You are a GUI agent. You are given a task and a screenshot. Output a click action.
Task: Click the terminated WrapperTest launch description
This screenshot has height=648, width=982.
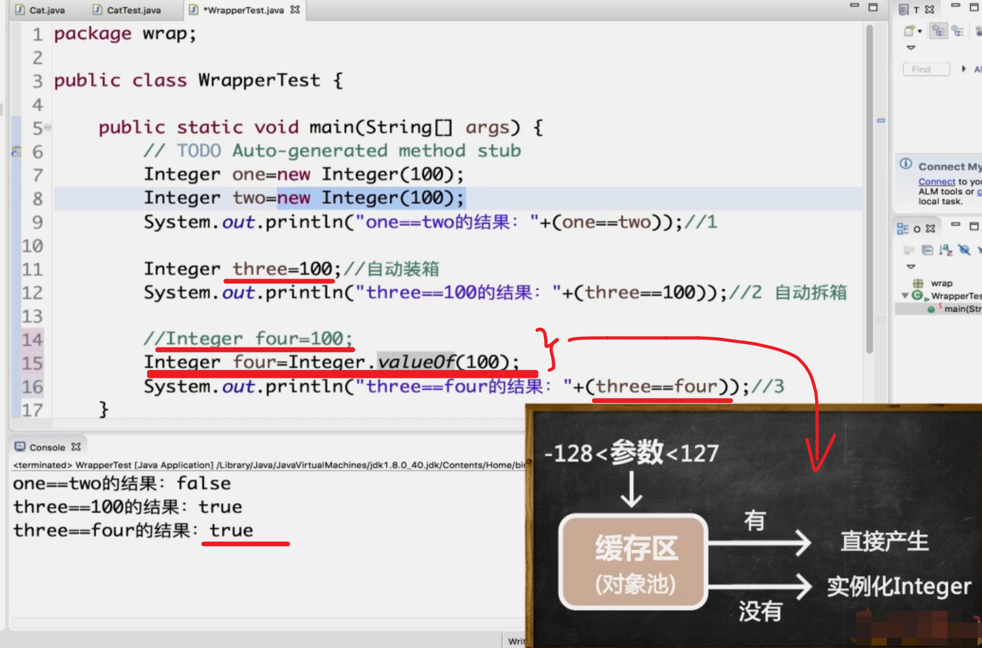point(269,465)
